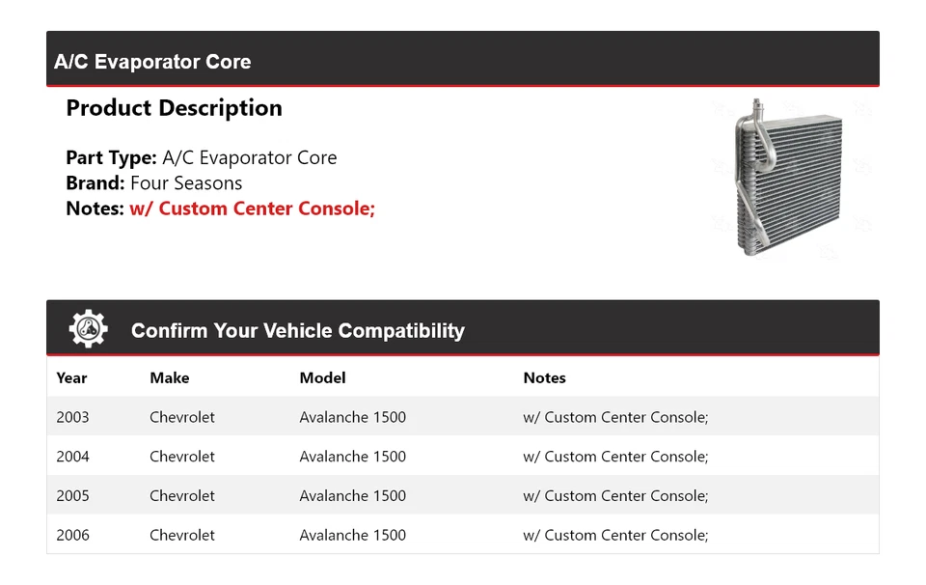Click Avalanche 1500 in the 2003 row

[352, 417]
